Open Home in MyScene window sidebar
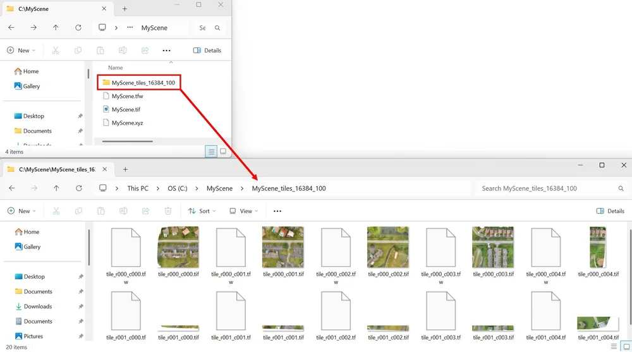 point(27,71)
